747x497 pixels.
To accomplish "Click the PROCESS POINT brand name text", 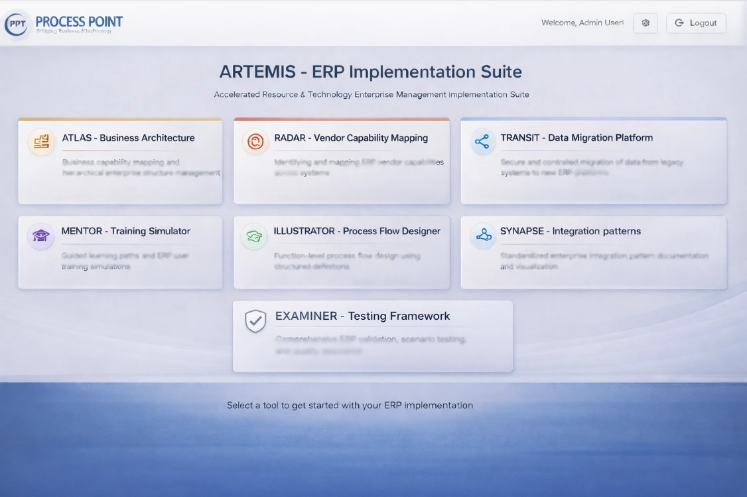I will (x=79, y=22).
